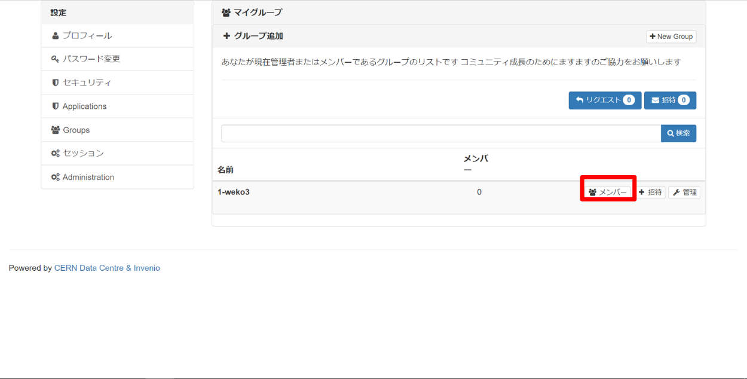Click the gears icon next to Administration
The width and height of the screenshot is (747, 379).
point(55,177)
